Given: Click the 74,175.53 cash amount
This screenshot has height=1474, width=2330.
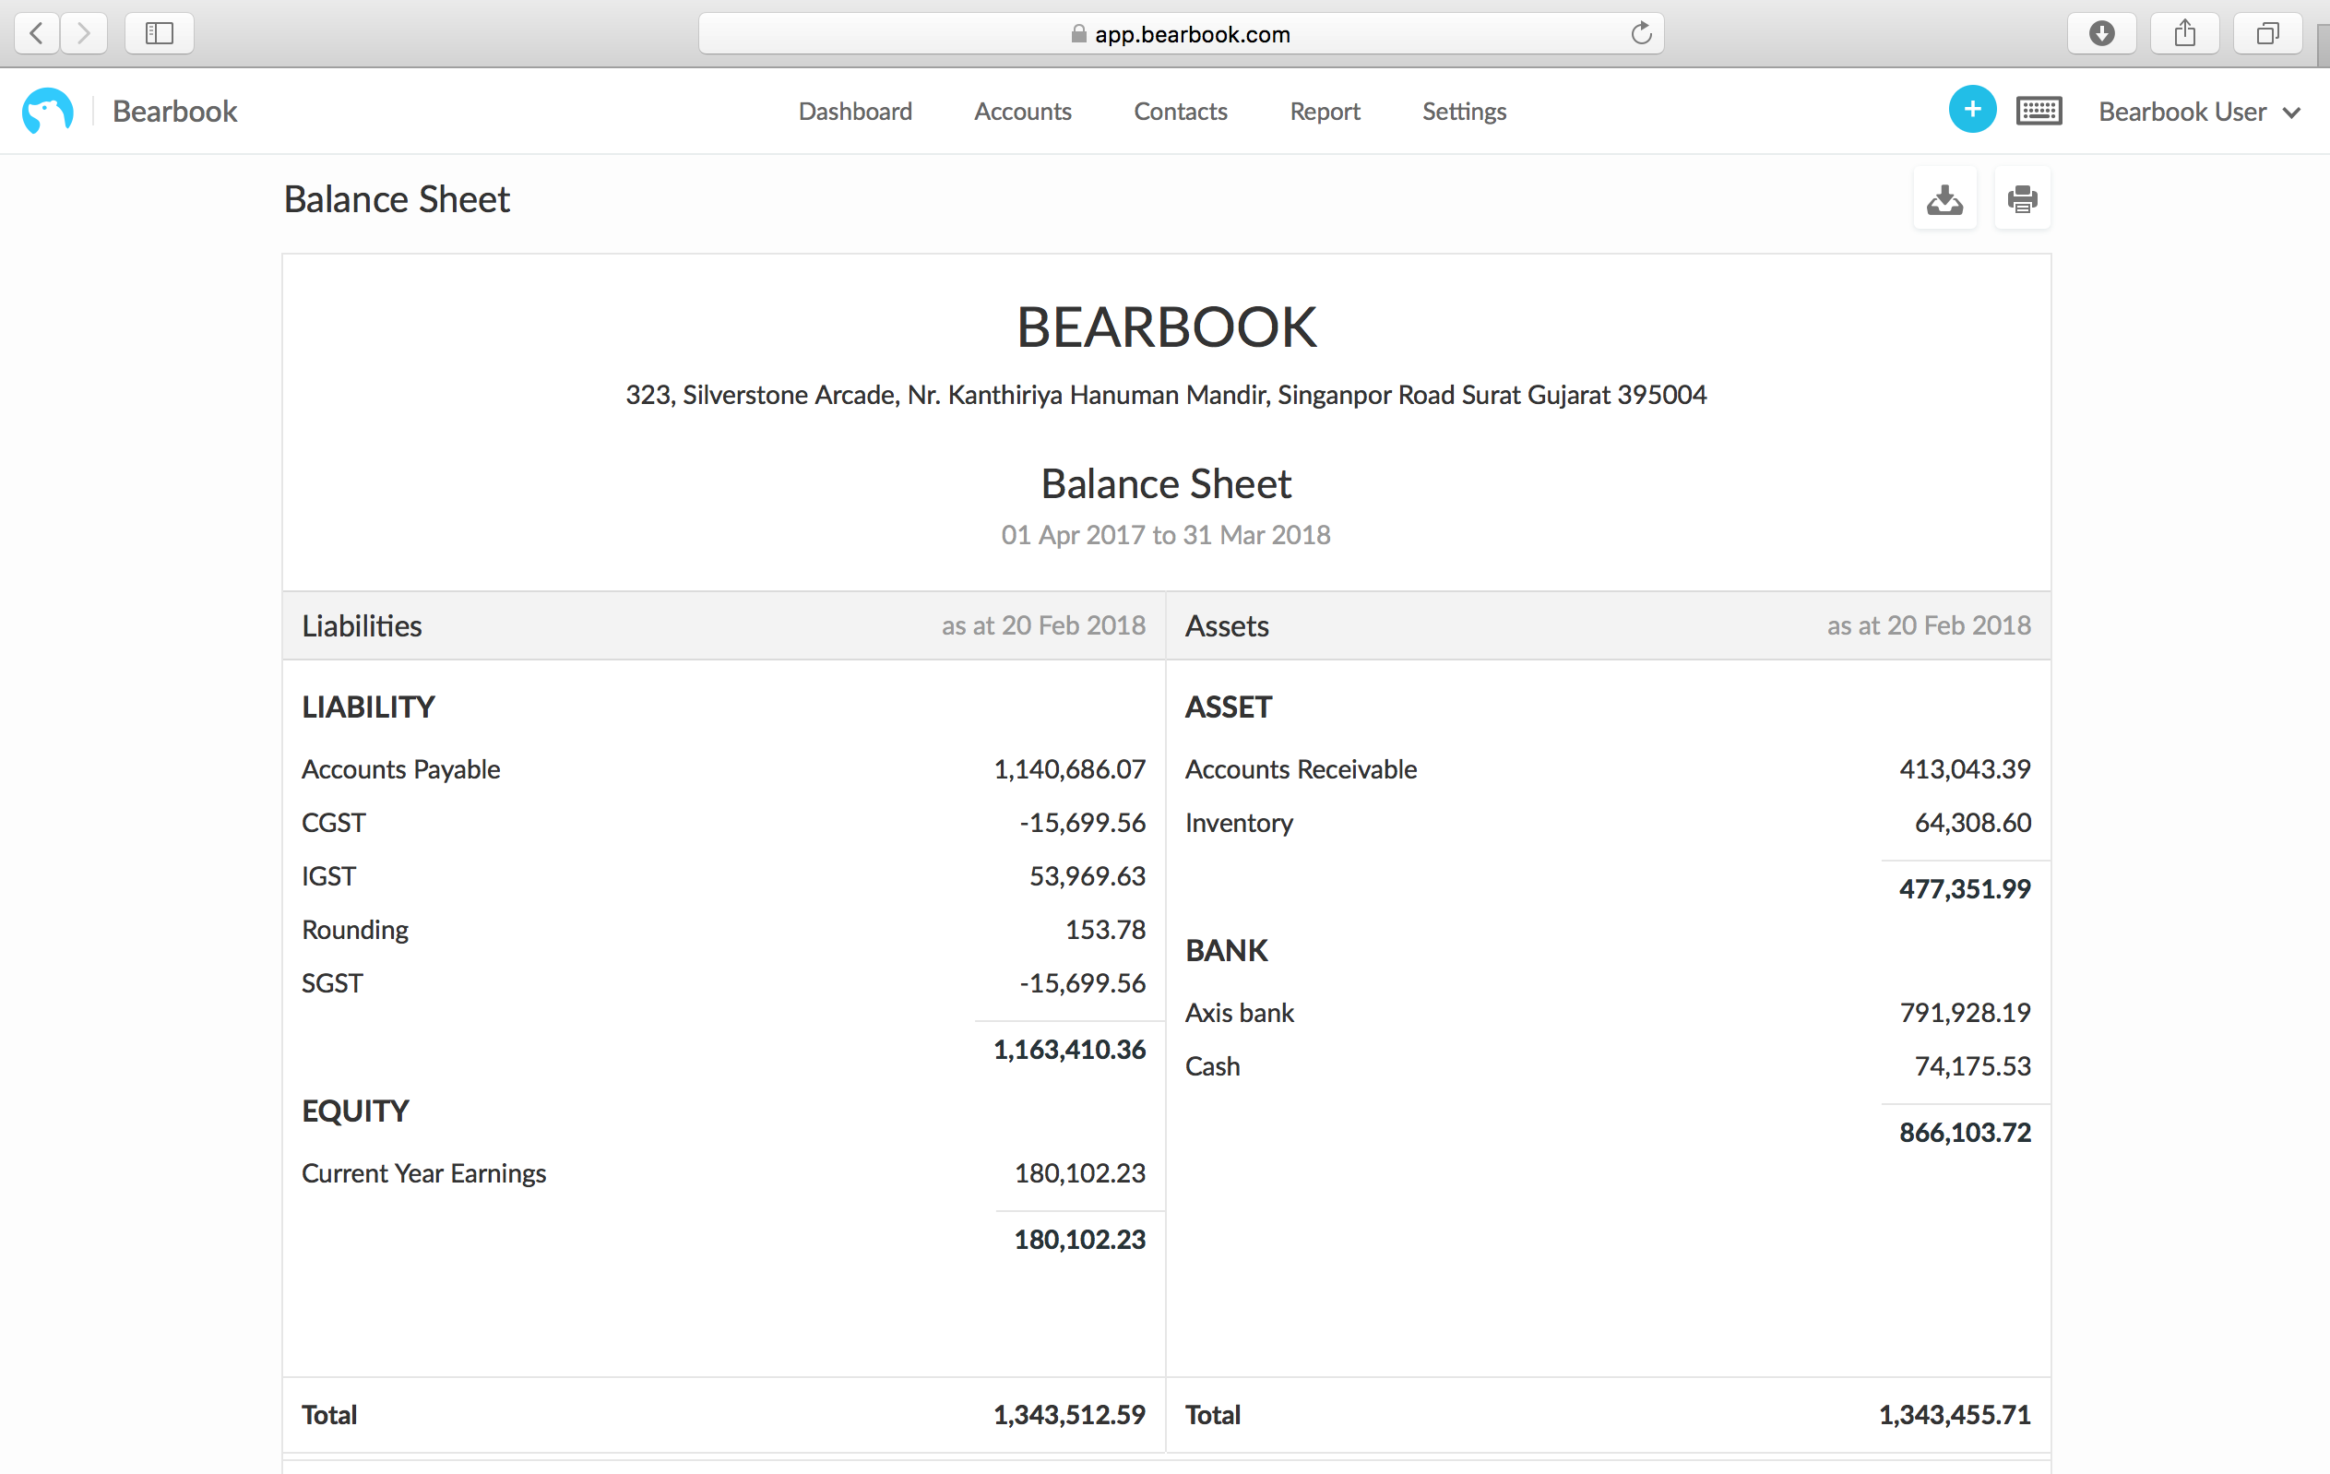Looking at the screenshot, I should click(1972, 1066).
